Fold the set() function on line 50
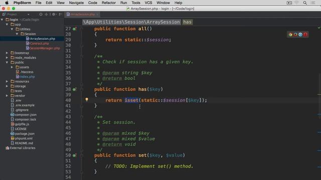 tap(82, 155)
